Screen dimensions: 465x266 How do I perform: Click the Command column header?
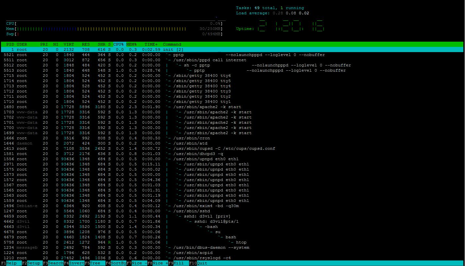pyautogui.click(x=172, y=44)
